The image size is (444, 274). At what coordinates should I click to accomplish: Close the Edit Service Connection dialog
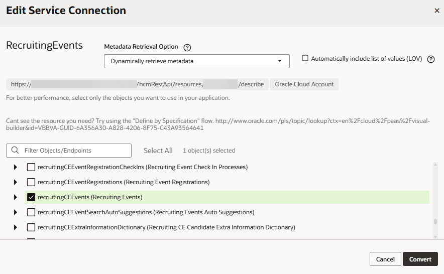(436, 11)
